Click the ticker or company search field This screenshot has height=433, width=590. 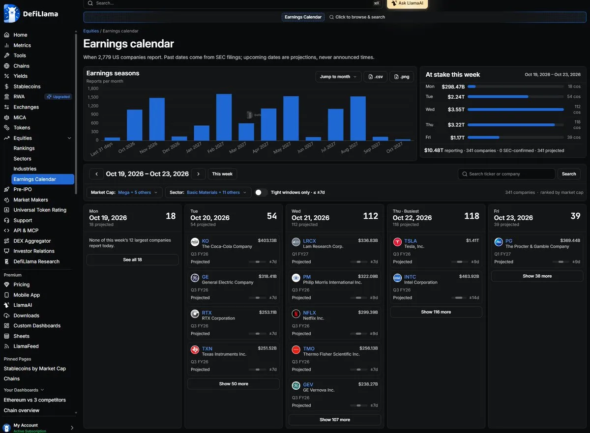pyautogui.click(x=506, y=174)
